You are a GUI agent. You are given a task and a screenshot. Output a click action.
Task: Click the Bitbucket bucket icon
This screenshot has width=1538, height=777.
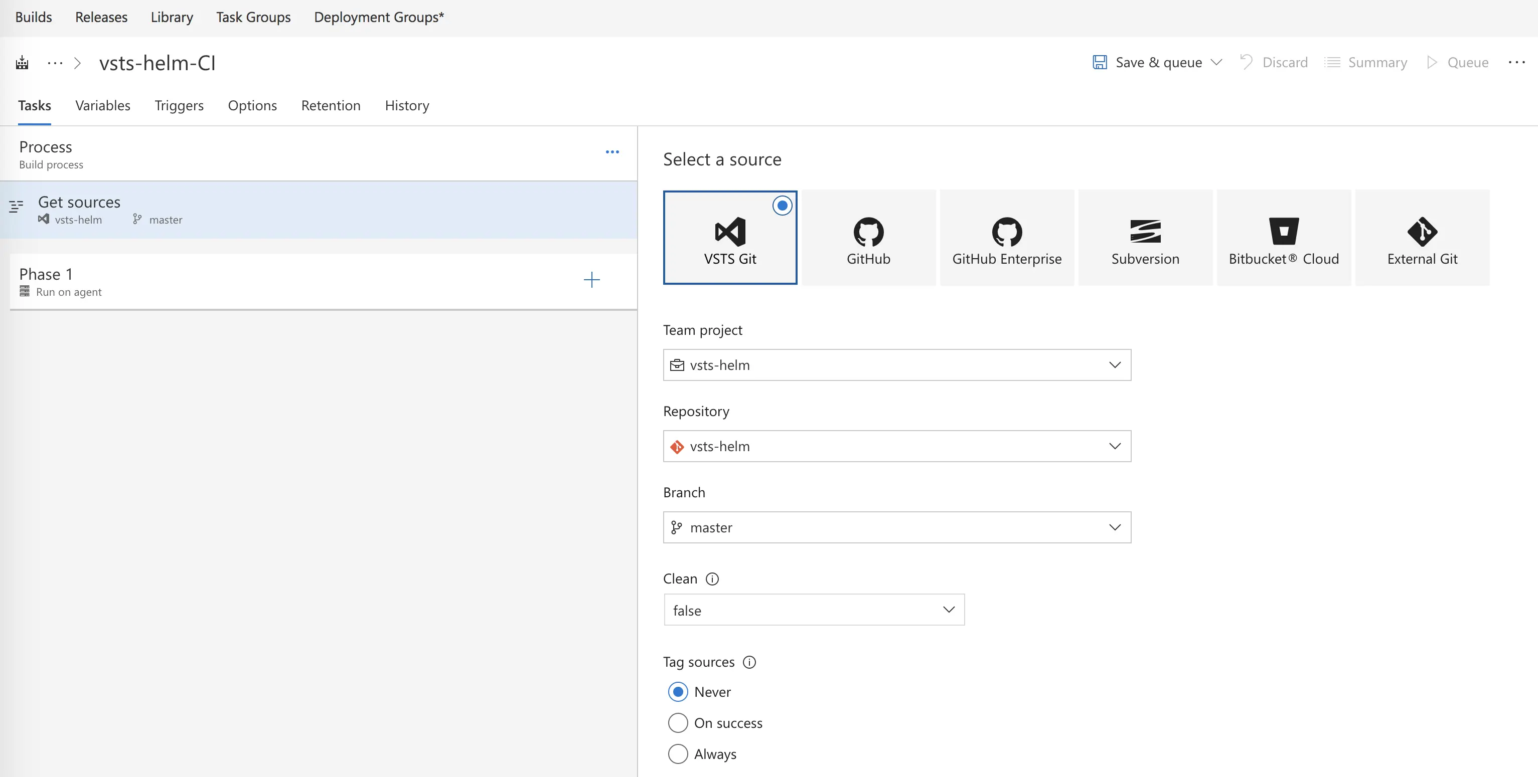pyautogui.click(x=1284, y=232)
